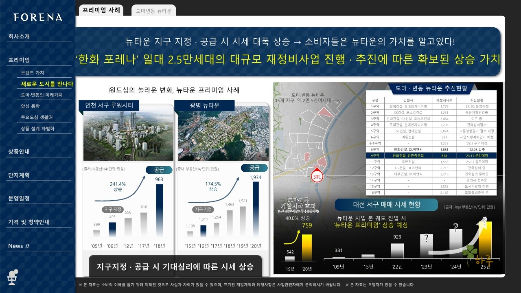Click the 원도심의 놀라운 변화 heading

pyautogui.click(x=174, y=90)
